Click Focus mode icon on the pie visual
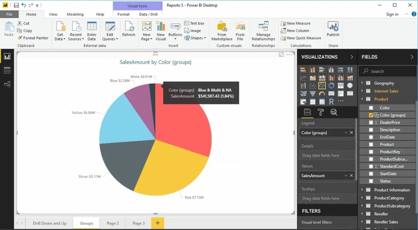 point(281,55)
